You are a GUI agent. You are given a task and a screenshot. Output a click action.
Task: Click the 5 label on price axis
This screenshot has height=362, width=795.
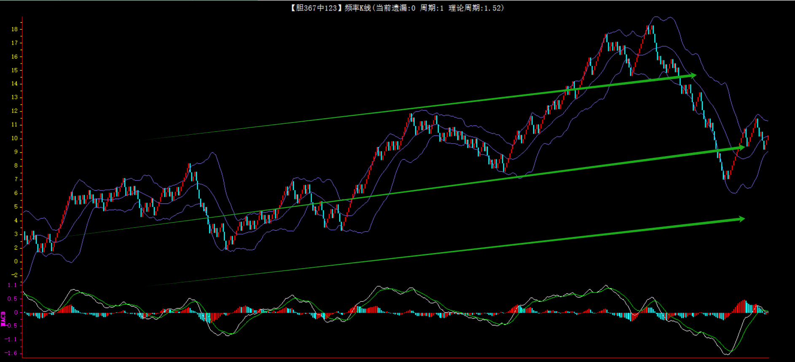16,207
